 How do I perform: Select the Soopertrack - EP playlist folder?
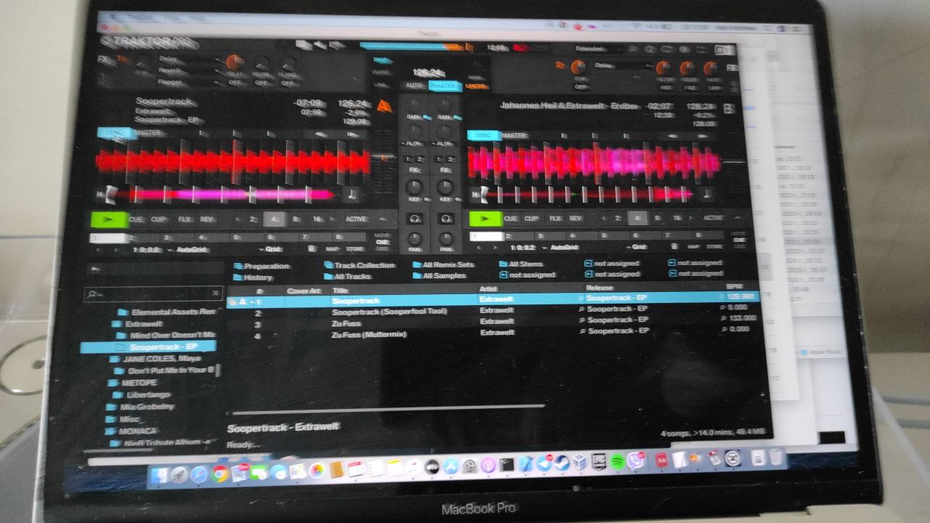click(x=148, y=347)
